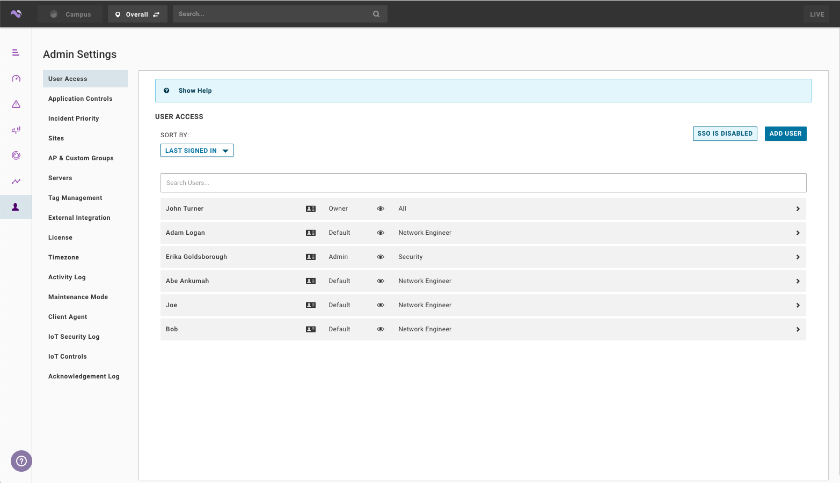
Task: Open IoT Security Log settings
Action: point(74,337)
